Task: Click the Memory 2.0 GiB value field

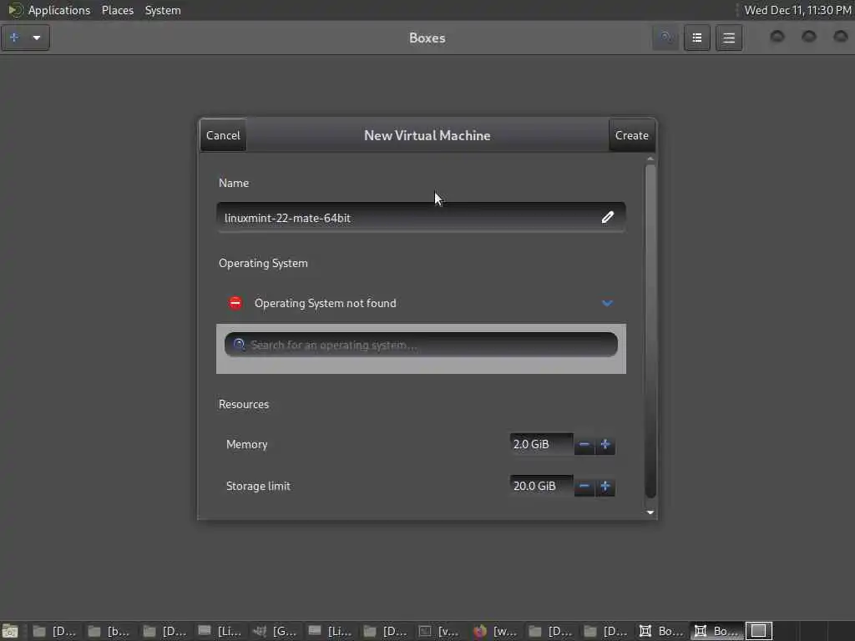Action: (x=541, y=444)
